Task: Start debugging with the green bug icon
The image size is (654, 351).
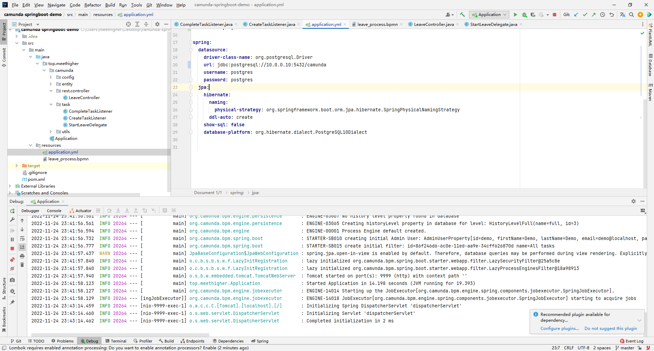Action: tap(524, 15)
